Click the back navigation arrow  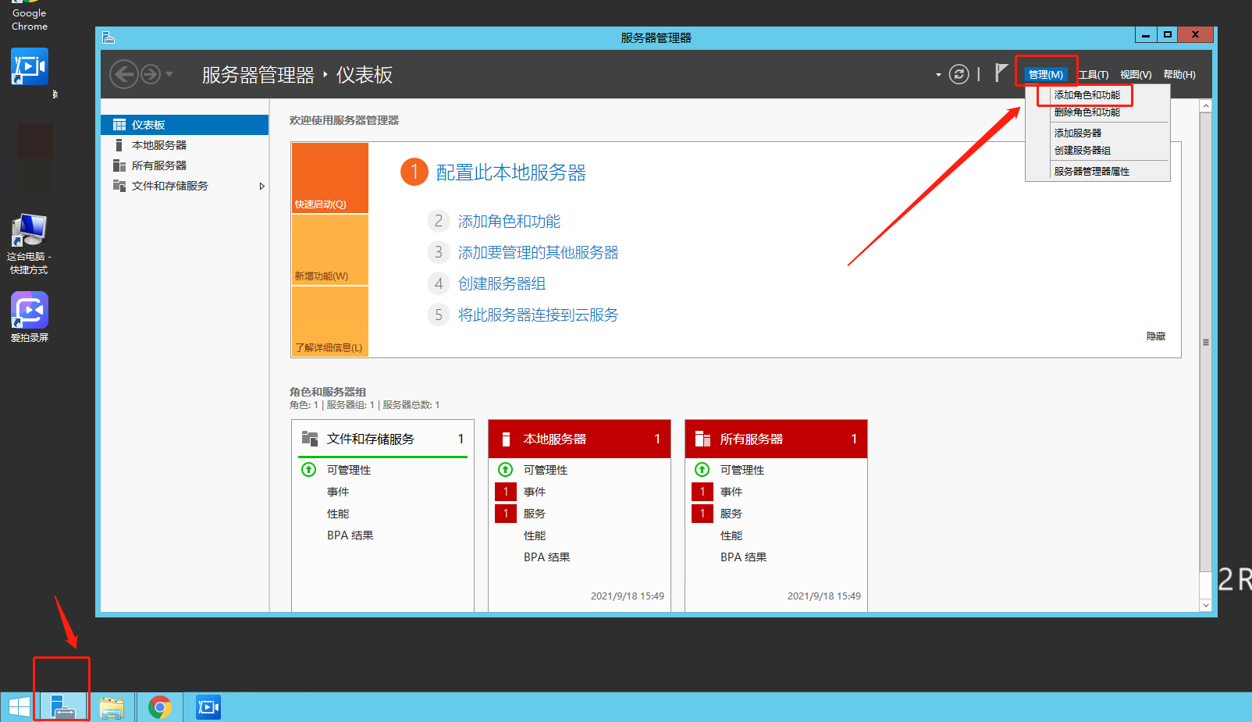[x=124, y=73]
